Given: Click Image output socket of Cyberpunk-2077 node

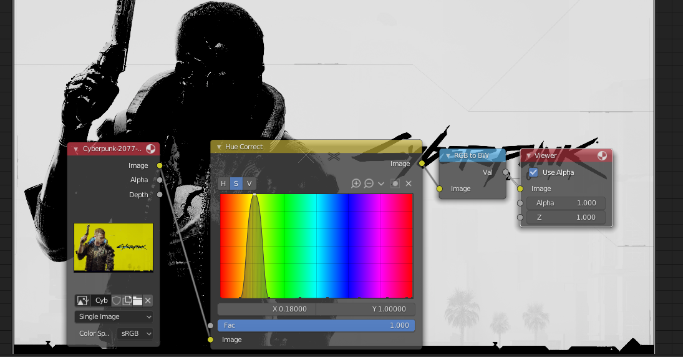Looking at the screenshot, I should pos(160,165).
